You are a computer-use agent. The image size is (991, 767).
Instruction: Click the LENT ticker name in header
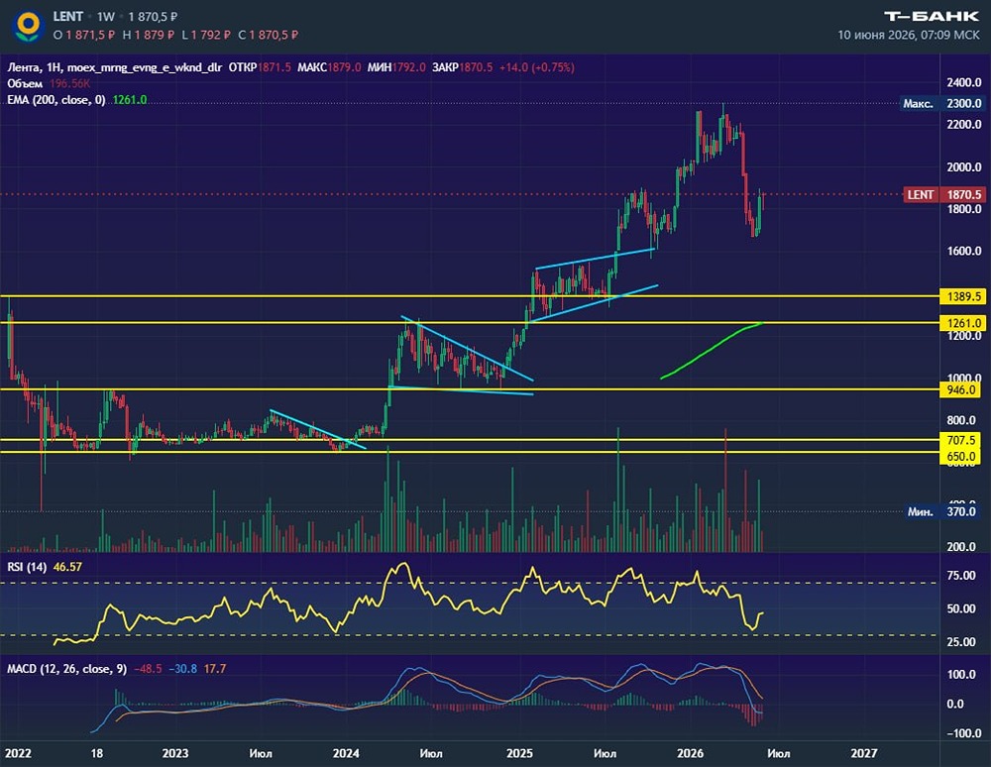click(67, 17)
